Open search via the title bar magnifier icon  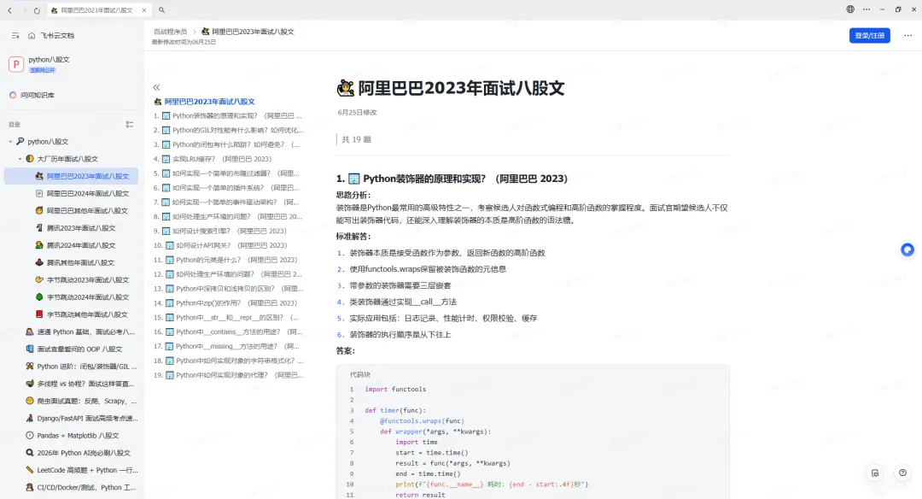(161, 10)
